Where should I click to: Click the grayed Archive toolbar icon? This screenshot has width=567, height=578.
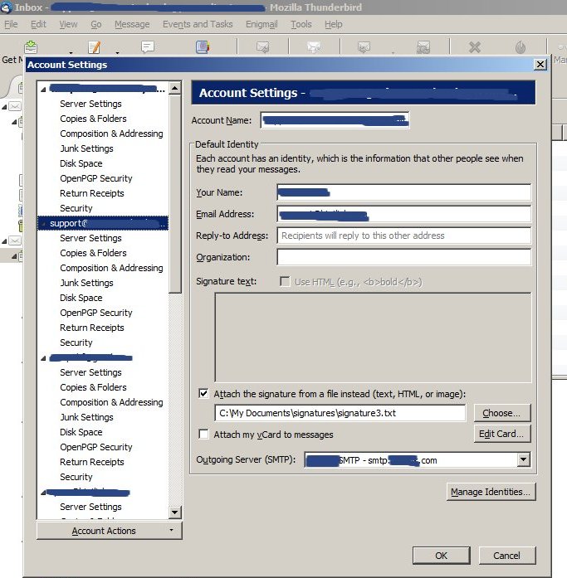[423, 47]
